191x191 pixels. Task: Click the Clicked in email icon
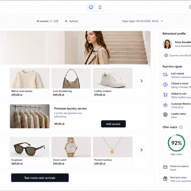[165, 84]
